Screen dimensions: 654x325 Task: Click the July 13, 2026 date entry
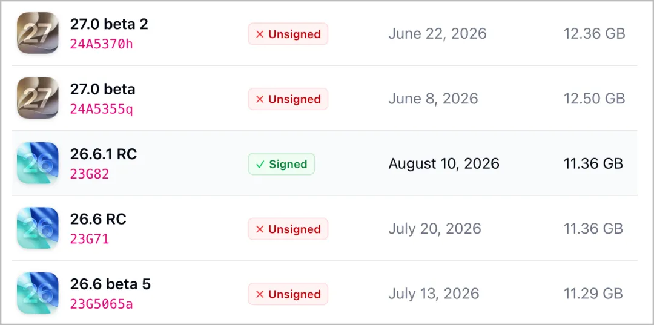[x=434, y=294]
